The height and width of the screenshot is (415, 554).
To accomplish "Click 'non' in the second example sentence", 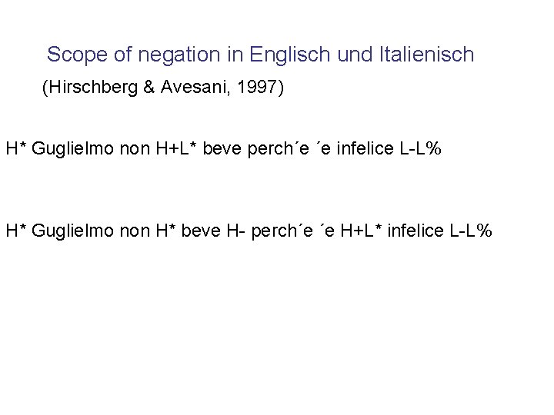I will (x=135, y=232).
